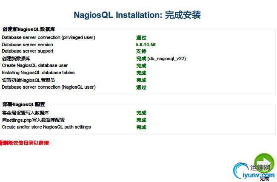Click the 部署NagiosQL配置 section title

pos(23,104)
